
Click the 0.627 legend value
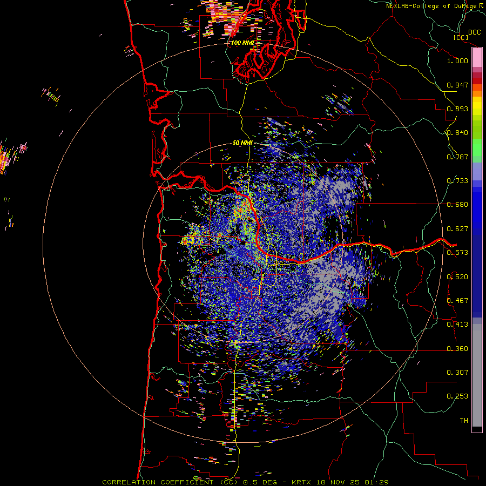(x=457, y=229)
